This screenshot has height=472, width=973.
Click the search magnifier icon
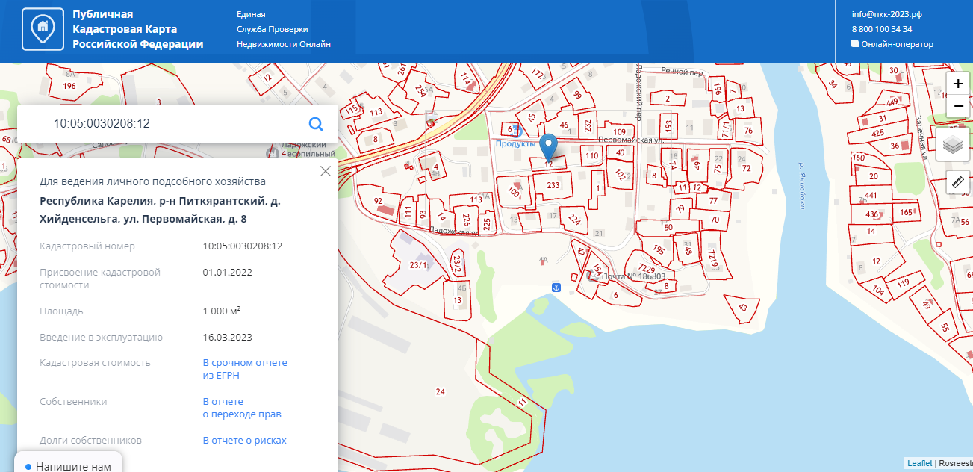click(316, 124)
